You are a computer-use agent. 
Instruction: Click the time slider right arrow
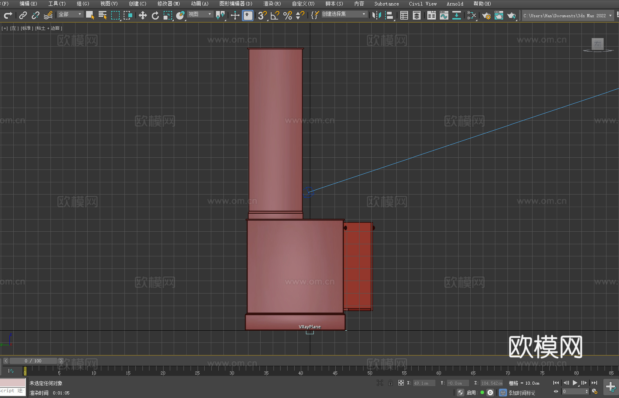61,361
